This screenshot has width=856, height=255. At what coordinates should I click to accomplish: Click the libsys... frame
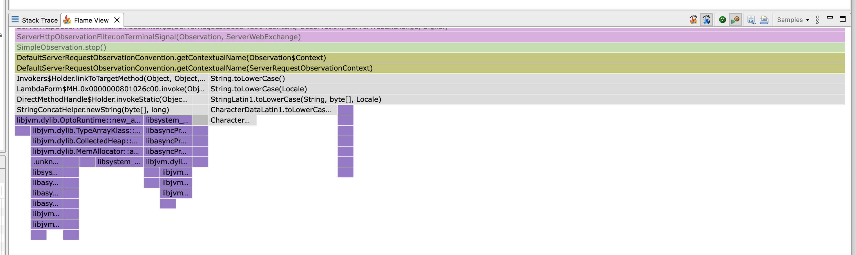click(46, 172)
